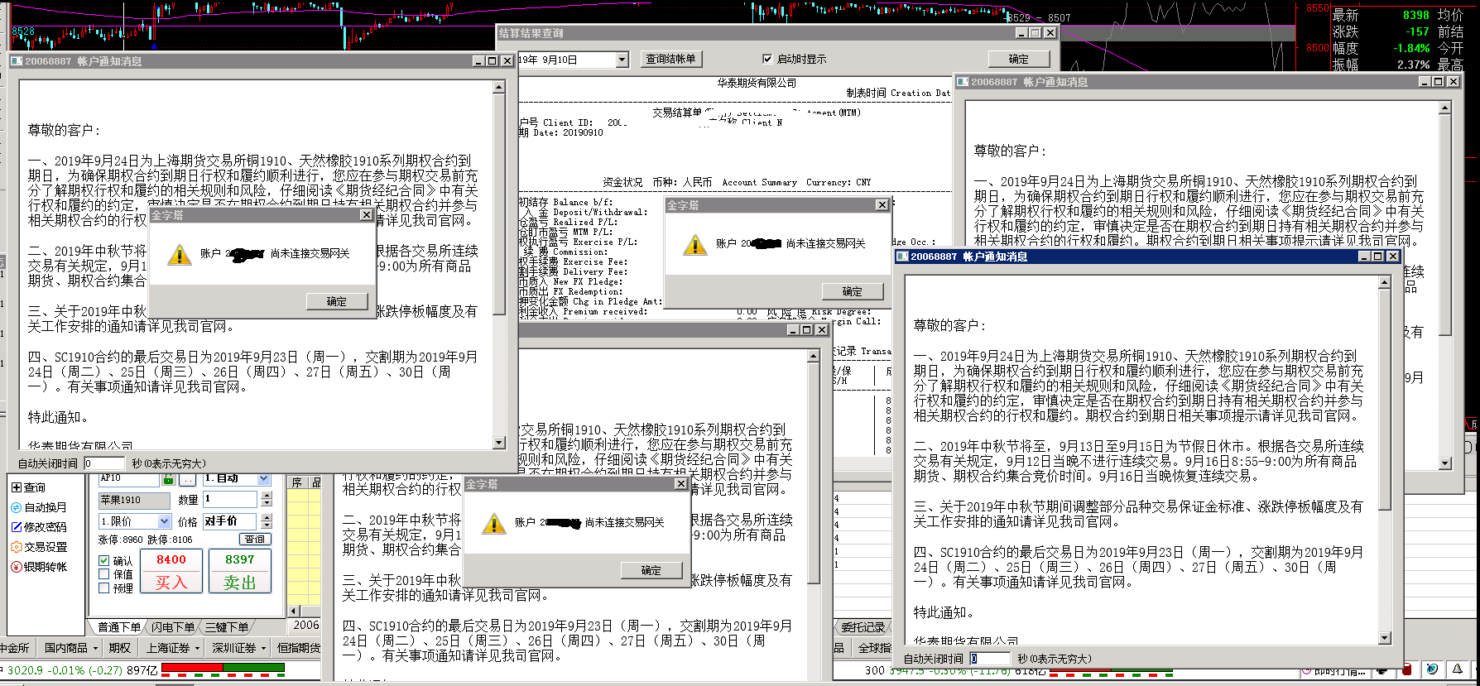1480x686 pixels.
Task: Focus 自动关闭时间 field in left notice window
Action: point(103,463)
